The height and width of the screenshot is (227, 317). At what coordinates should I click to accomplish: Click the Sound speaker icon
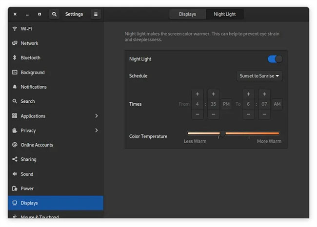click(15, 174)
